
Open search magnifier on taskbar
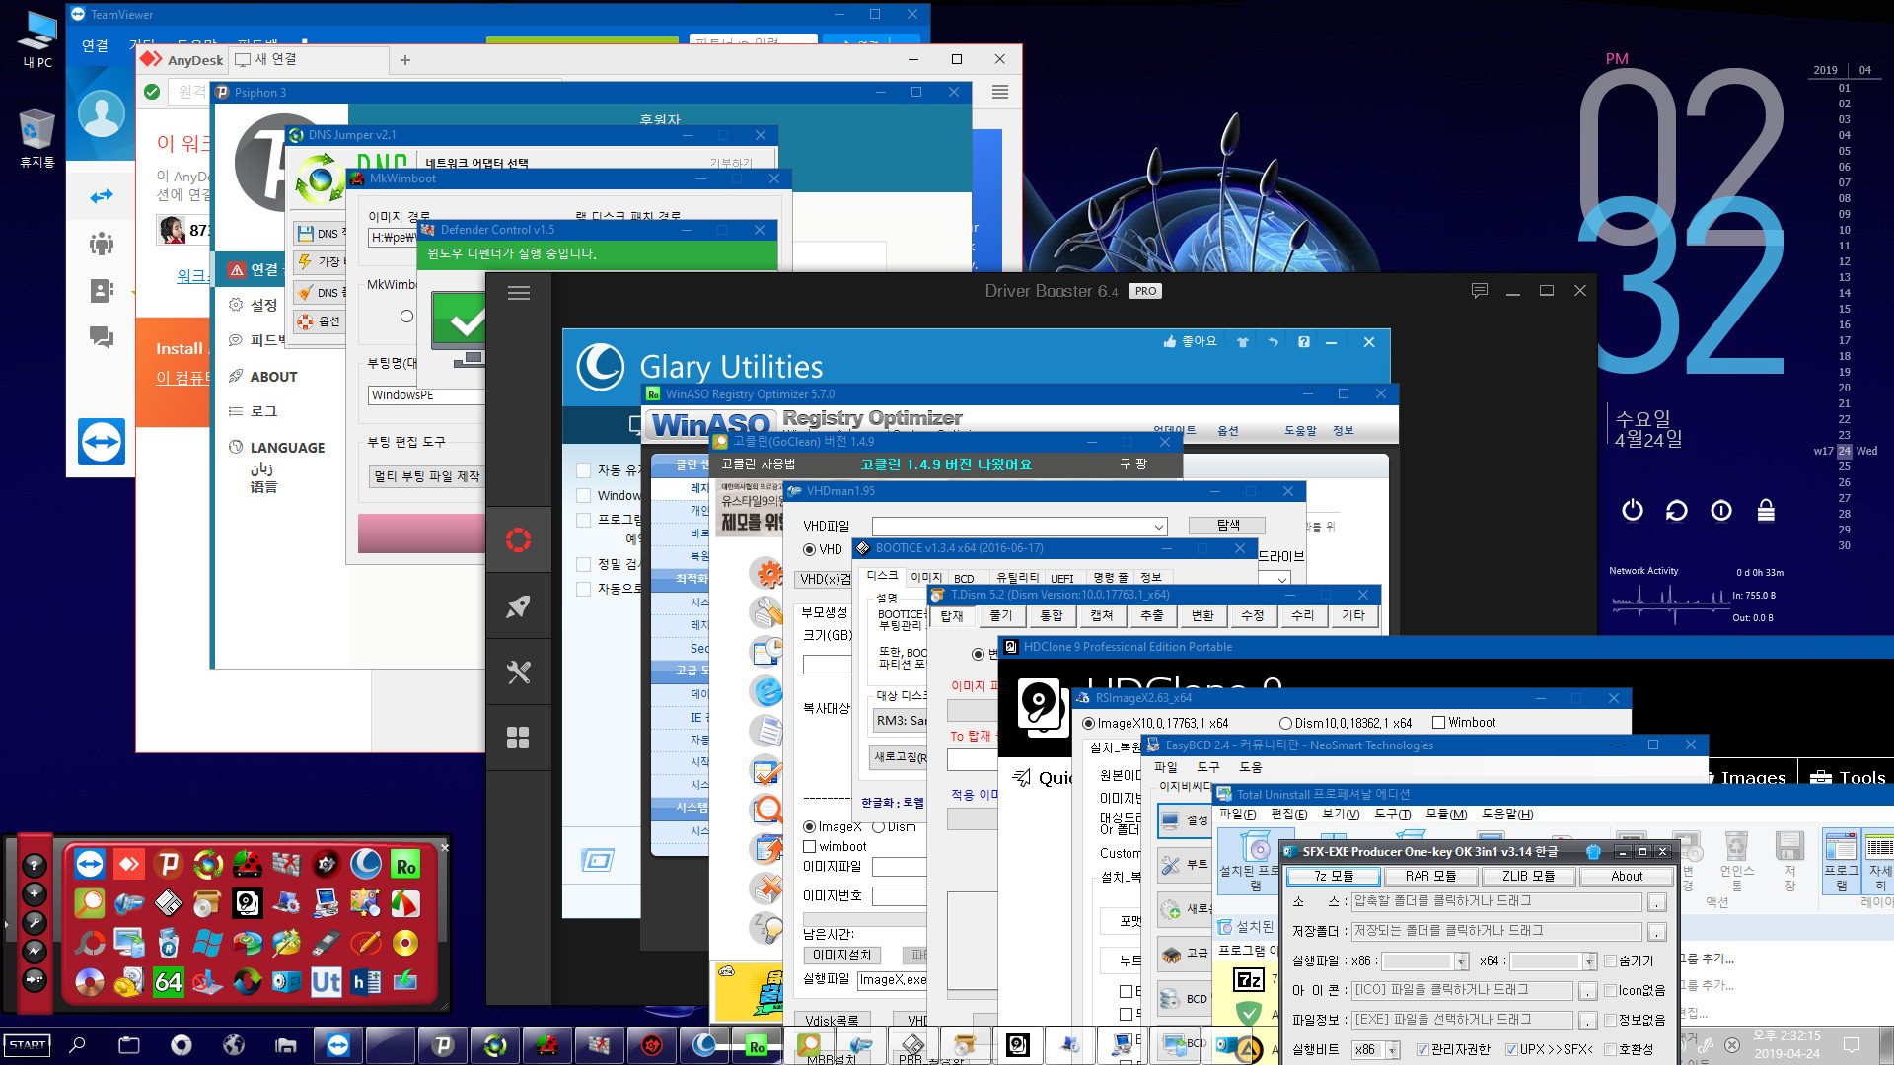77,1044
